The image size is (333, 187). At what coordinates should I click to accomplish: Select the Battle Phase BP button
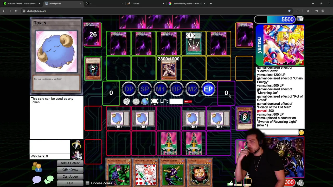point(176,89)
